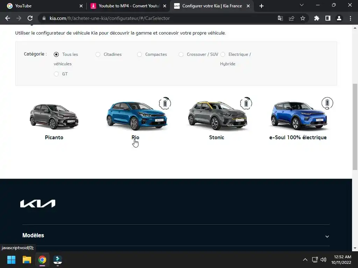Screen dimensions: 358x268
Task: Click the Chrome icon in the taskbar
Action: coord(42,260)
